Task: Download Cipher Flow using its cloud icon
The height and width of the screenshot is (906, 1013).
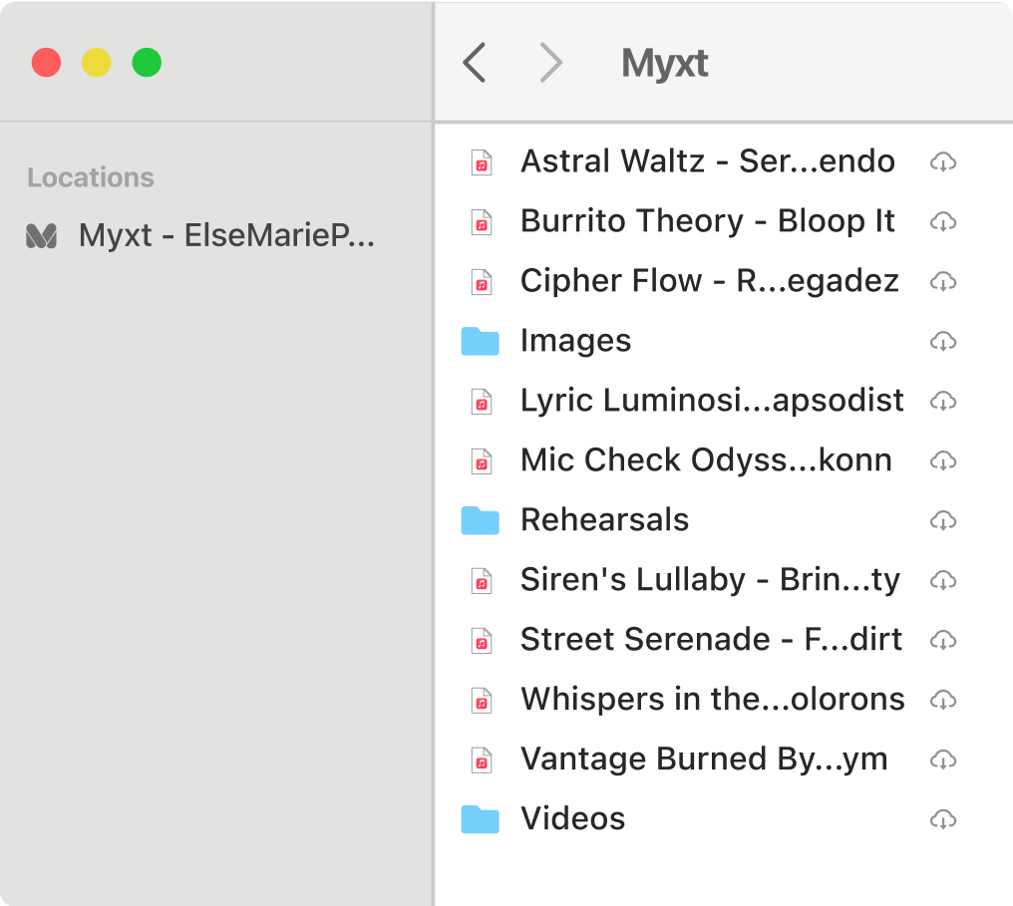Action: pos(943,282)
